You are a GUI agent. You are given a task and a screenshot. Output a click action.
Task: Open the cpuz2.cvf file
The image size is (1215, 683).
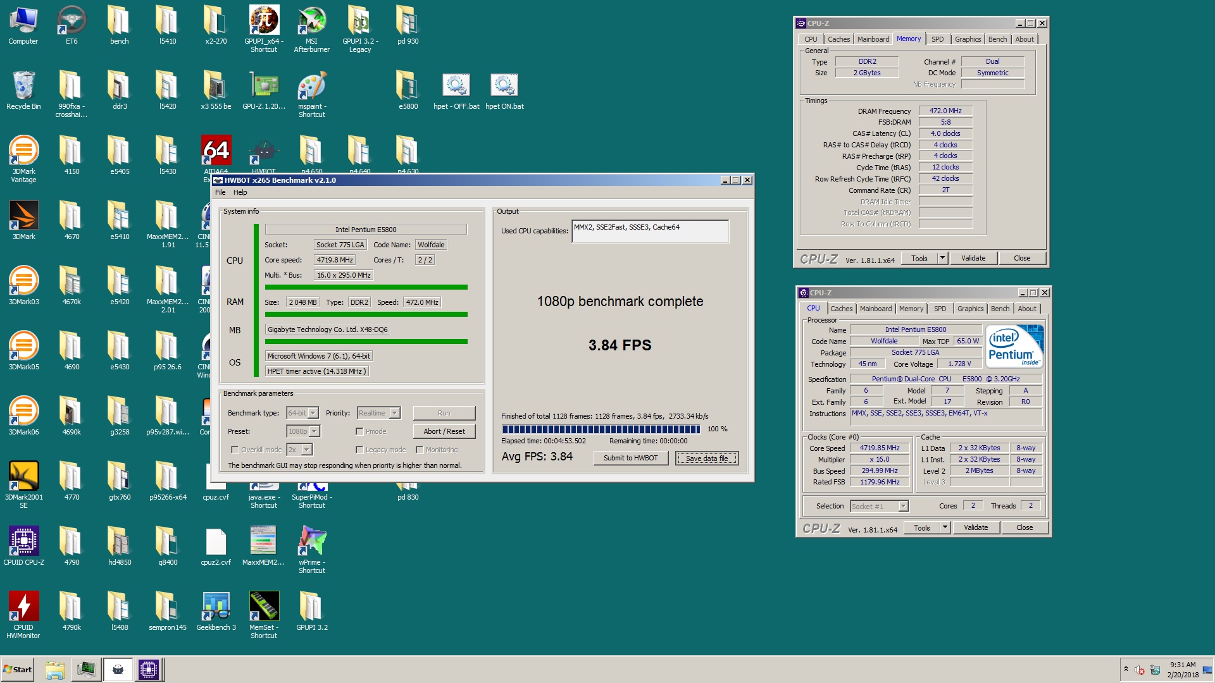(x=216, y=546)
